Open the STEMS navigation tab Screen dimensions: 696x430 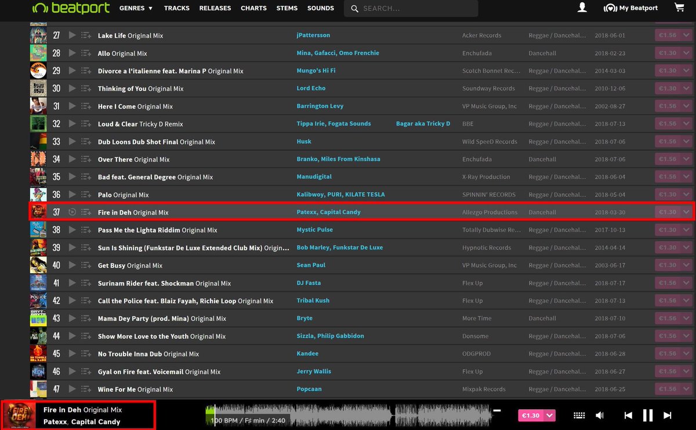pos(287,8)
